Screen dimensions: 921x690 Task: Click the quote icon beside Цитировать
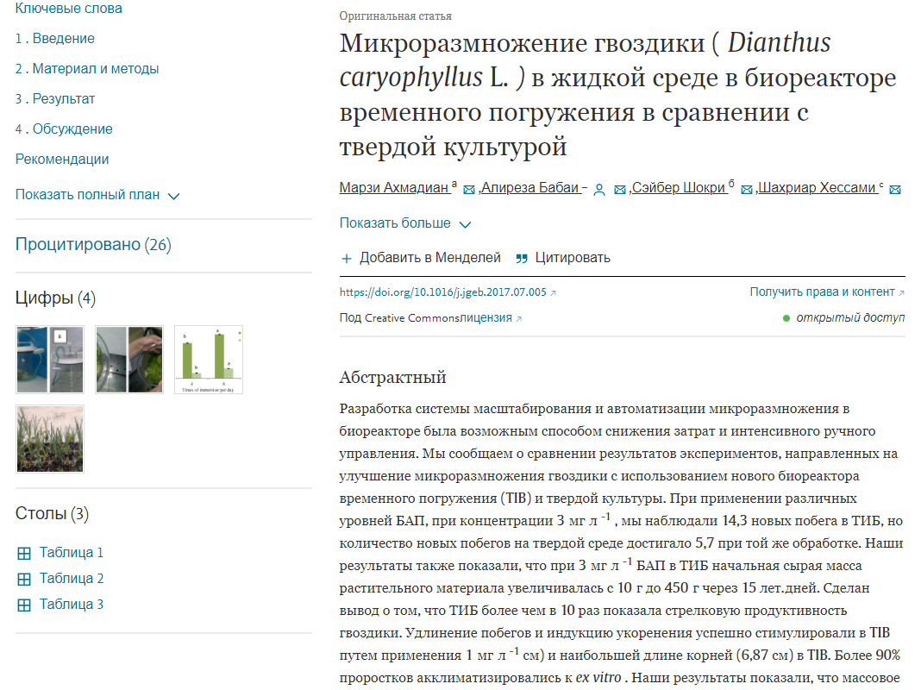522,259
